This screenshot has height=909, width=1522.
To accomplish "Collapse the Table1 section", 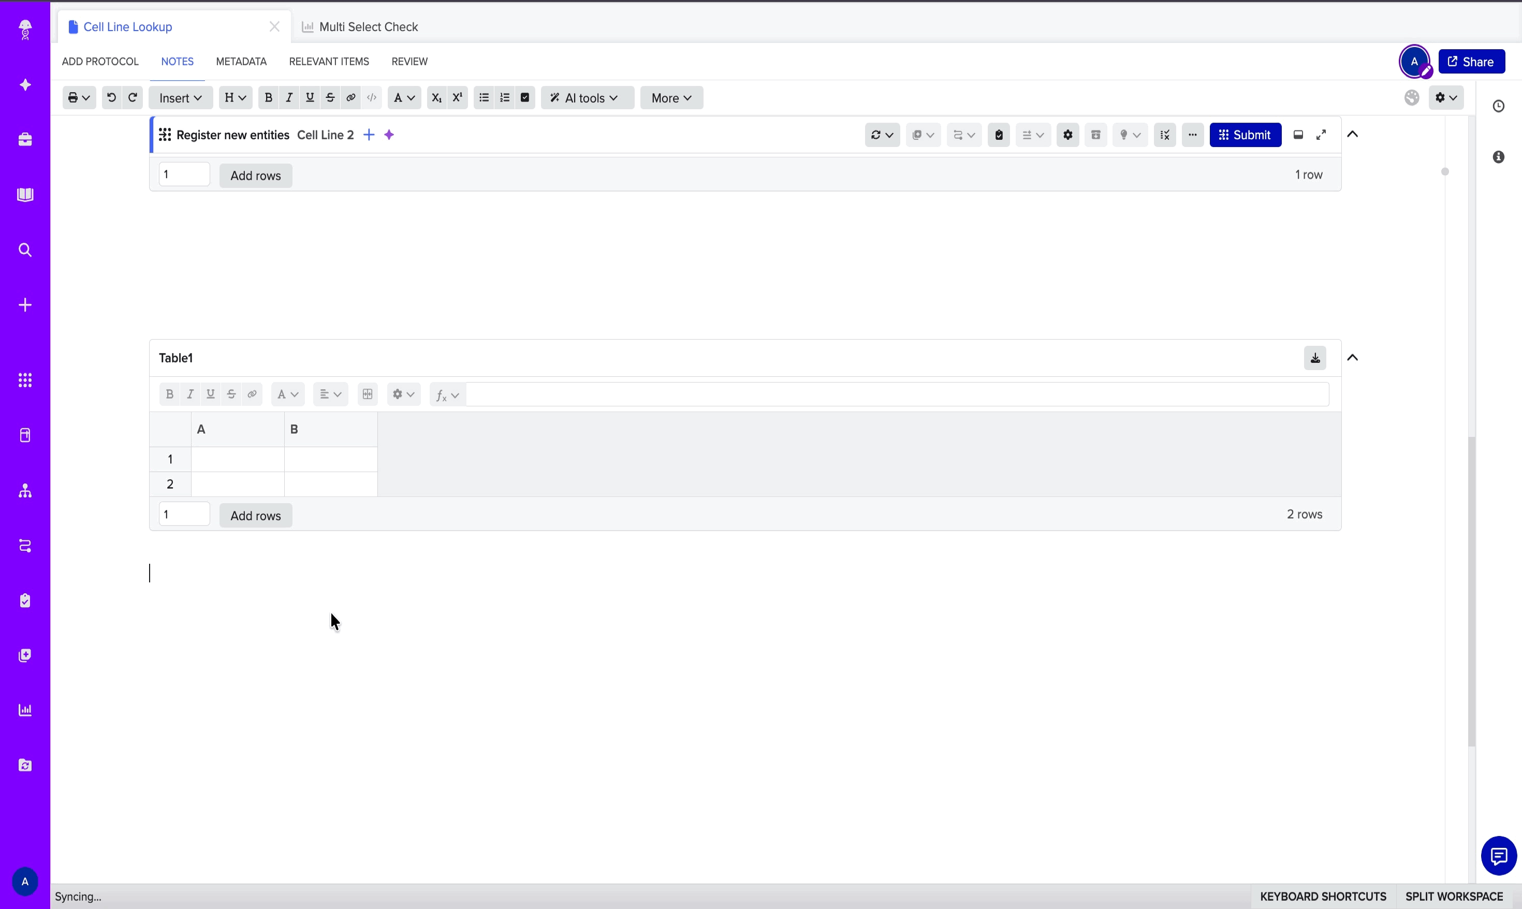I will click(x=1353, y=358).
